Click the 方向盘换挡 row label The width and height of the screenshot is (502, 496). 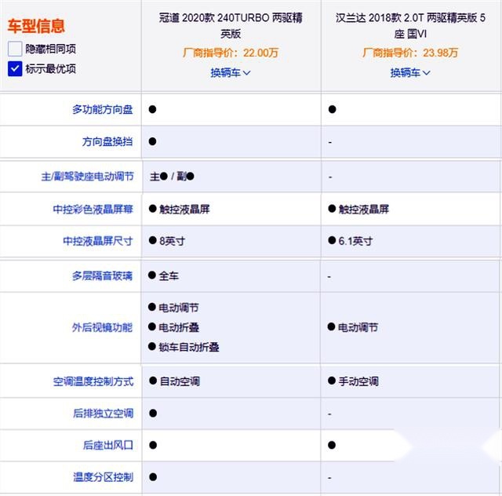[107, 141]
